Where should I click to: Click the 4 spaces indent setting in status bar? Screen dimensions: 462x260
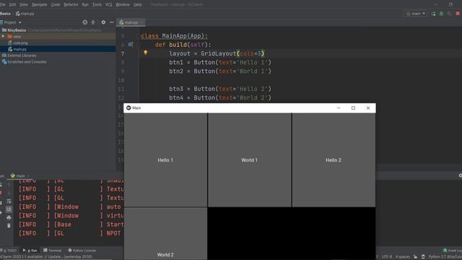403,257
